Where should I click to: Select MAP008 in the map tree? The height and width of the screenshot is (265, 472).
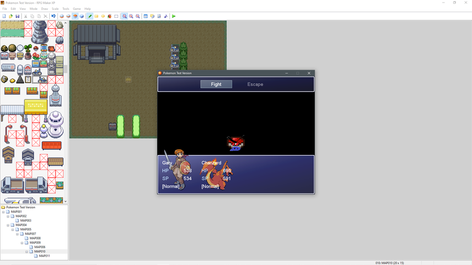click(x=35, y=238)
